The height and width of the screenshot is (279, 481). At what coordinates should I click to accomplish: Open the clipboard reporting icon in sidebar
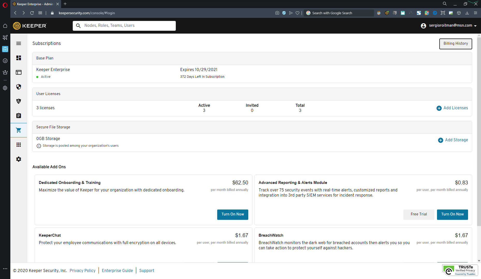click(19, 116)
